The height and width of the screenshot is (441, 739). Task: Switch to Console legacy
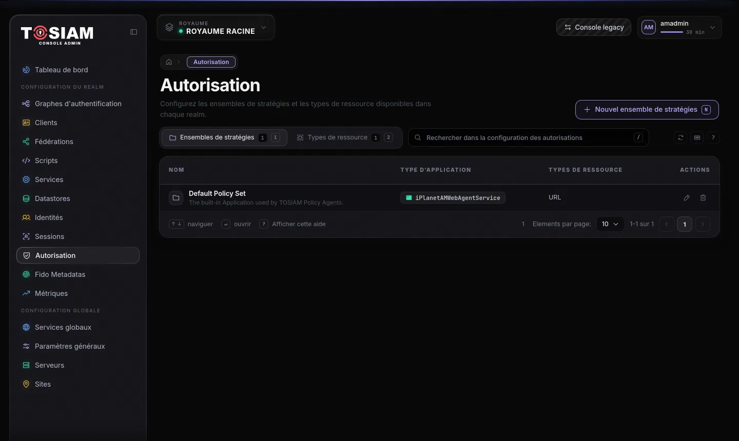(x=594, y=27)
